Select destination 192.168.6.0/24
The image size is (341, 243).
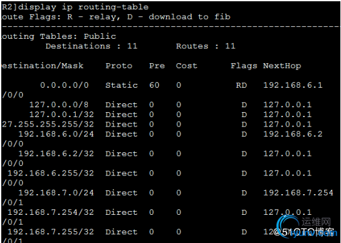pyautogui.click(x=56, y=134)
